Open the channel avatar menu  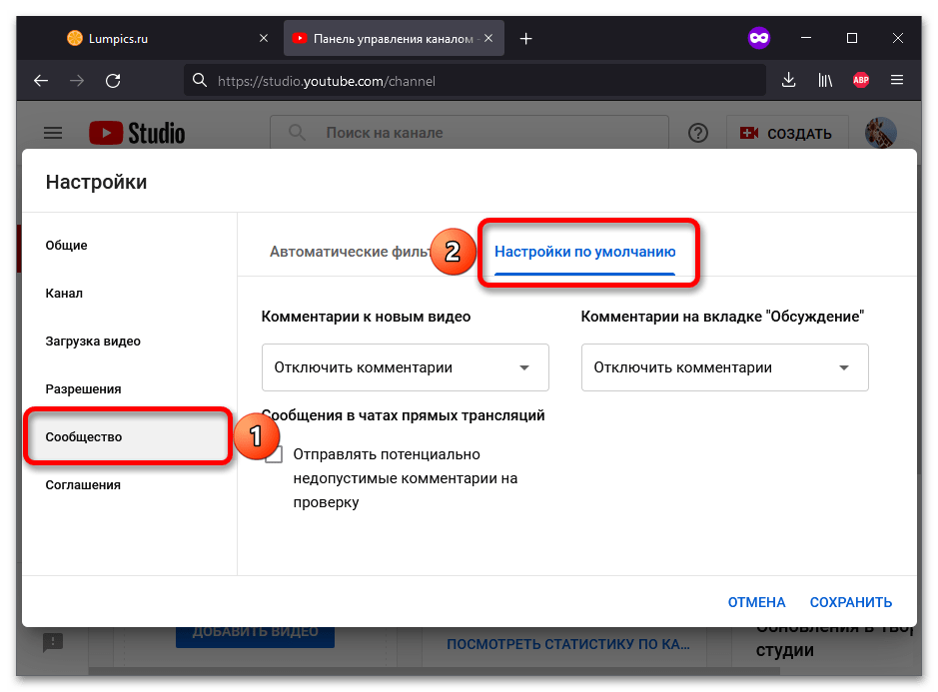click(x=881, y=132)
